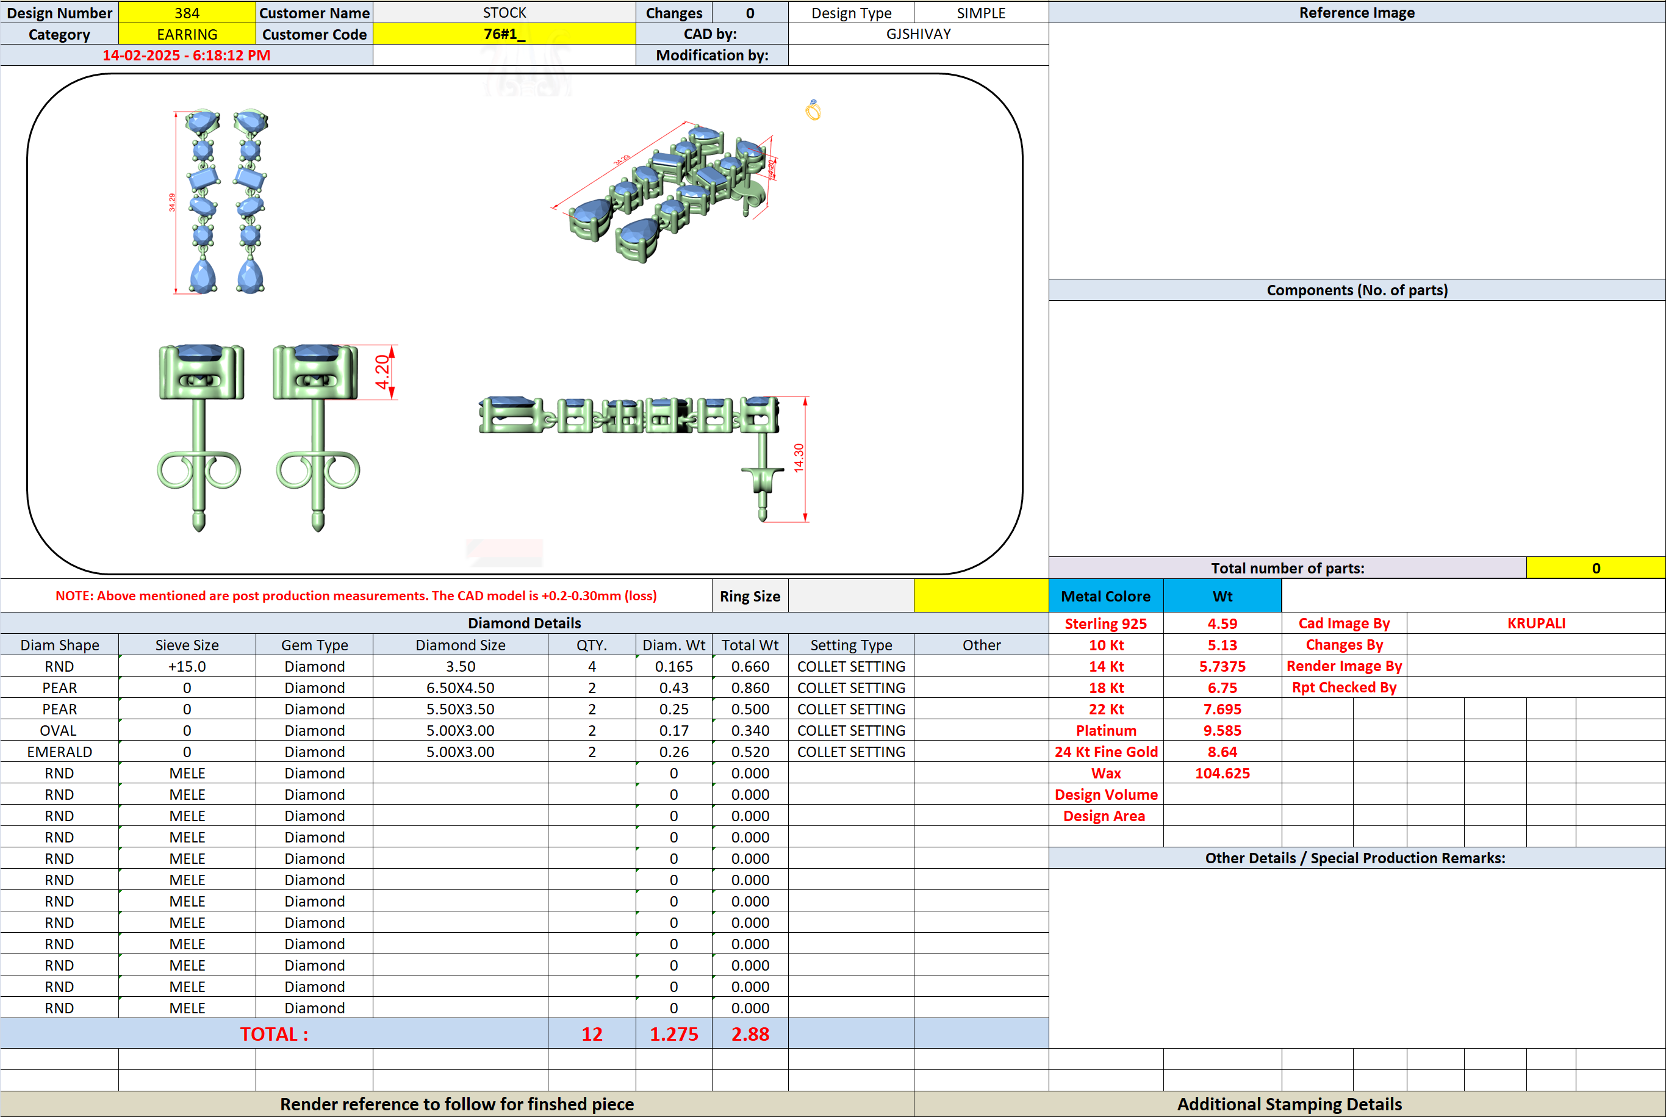Click the yellow cell beside Ring Size
Viewport: 1666px width, 1117px height.
click(981, 596)
